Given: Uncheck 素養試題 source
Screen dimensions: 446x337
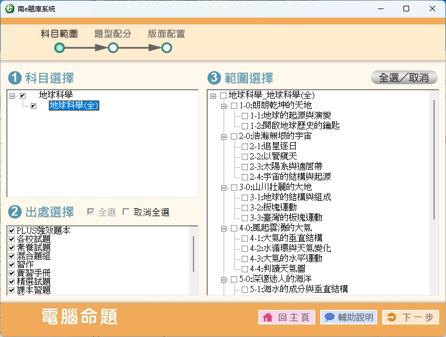Looking at the screenshot, I should [12, 247].
